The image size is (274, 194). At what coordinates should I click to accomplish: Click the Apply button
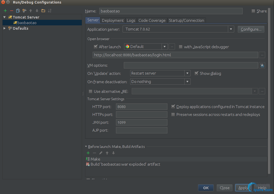pyautogui.click(x=243, y=188)
